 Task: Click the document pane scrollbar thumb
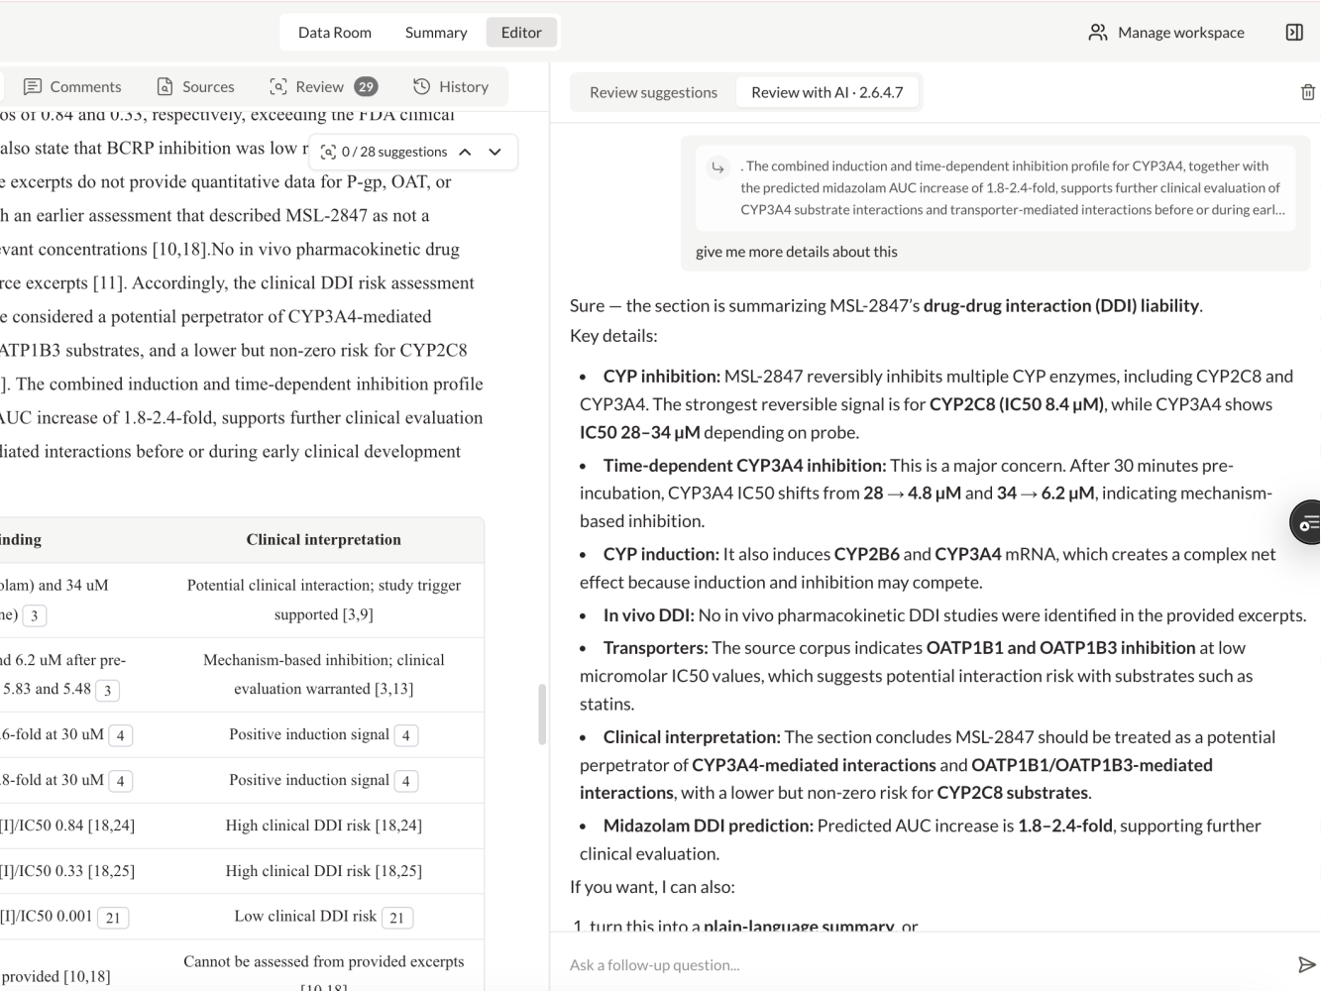click(x=542, y=714)
